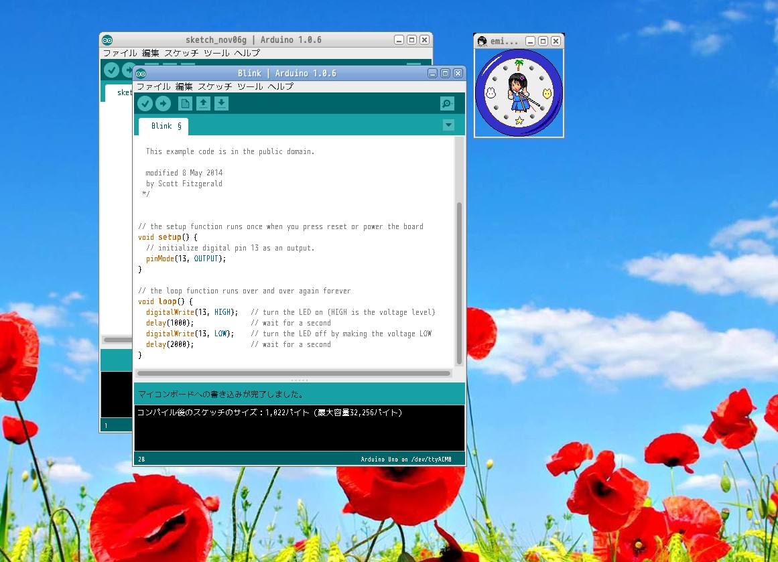Open the ツール menu

coord(250,86)
